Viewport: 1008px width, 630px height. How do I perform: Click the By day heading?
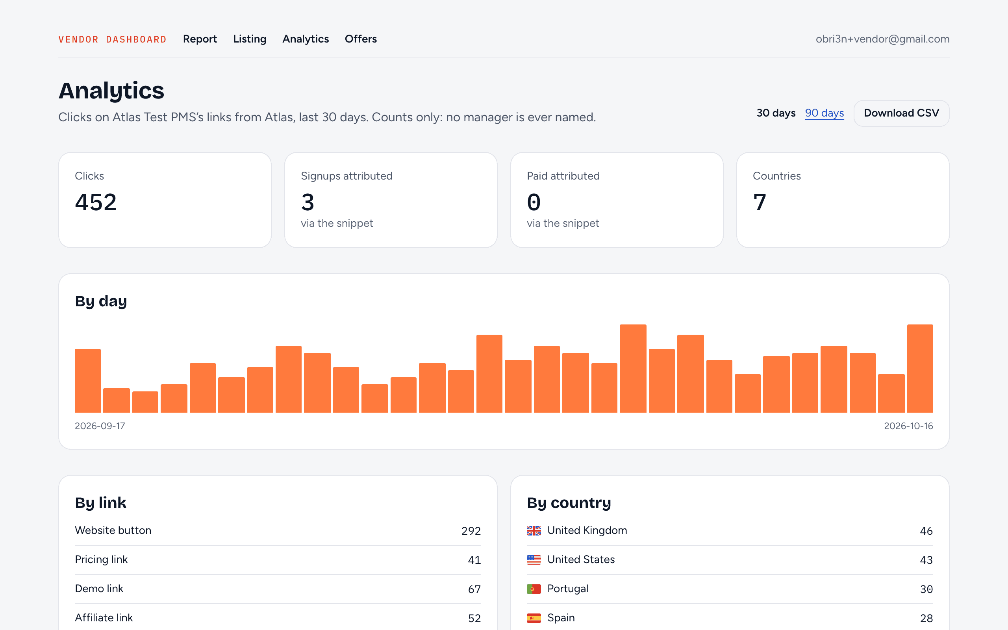click(101, 301)
